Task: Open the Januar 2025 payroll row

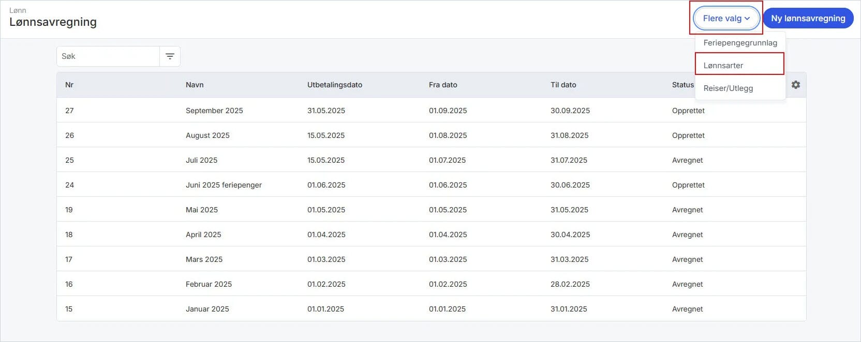Action: coord(432,309)
